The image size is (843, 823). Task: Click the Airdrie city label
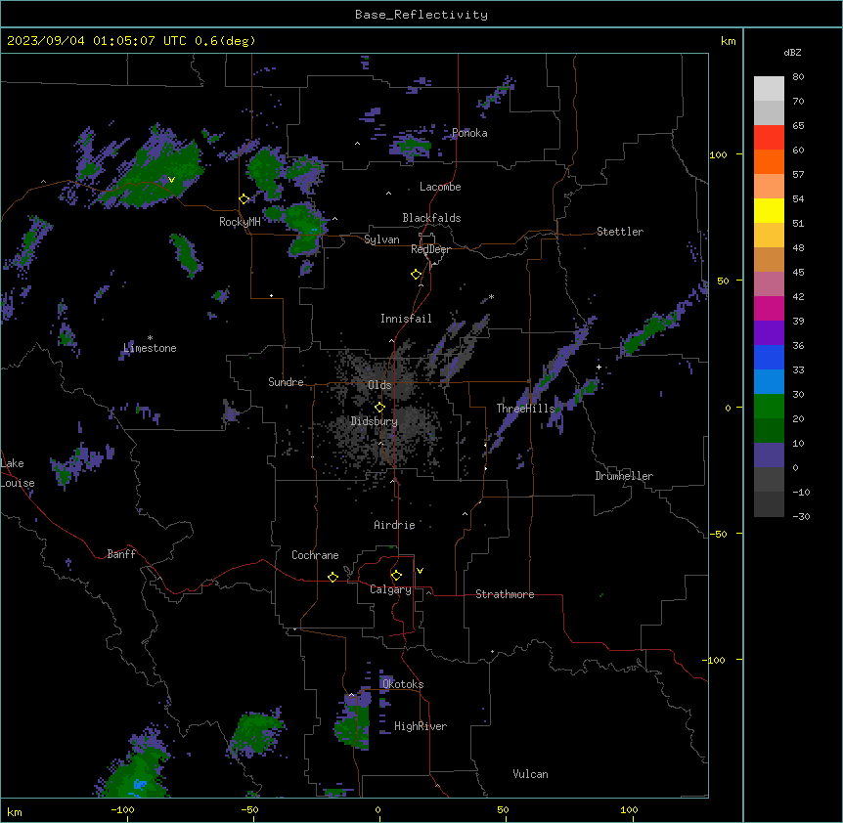tap(394, 525)
